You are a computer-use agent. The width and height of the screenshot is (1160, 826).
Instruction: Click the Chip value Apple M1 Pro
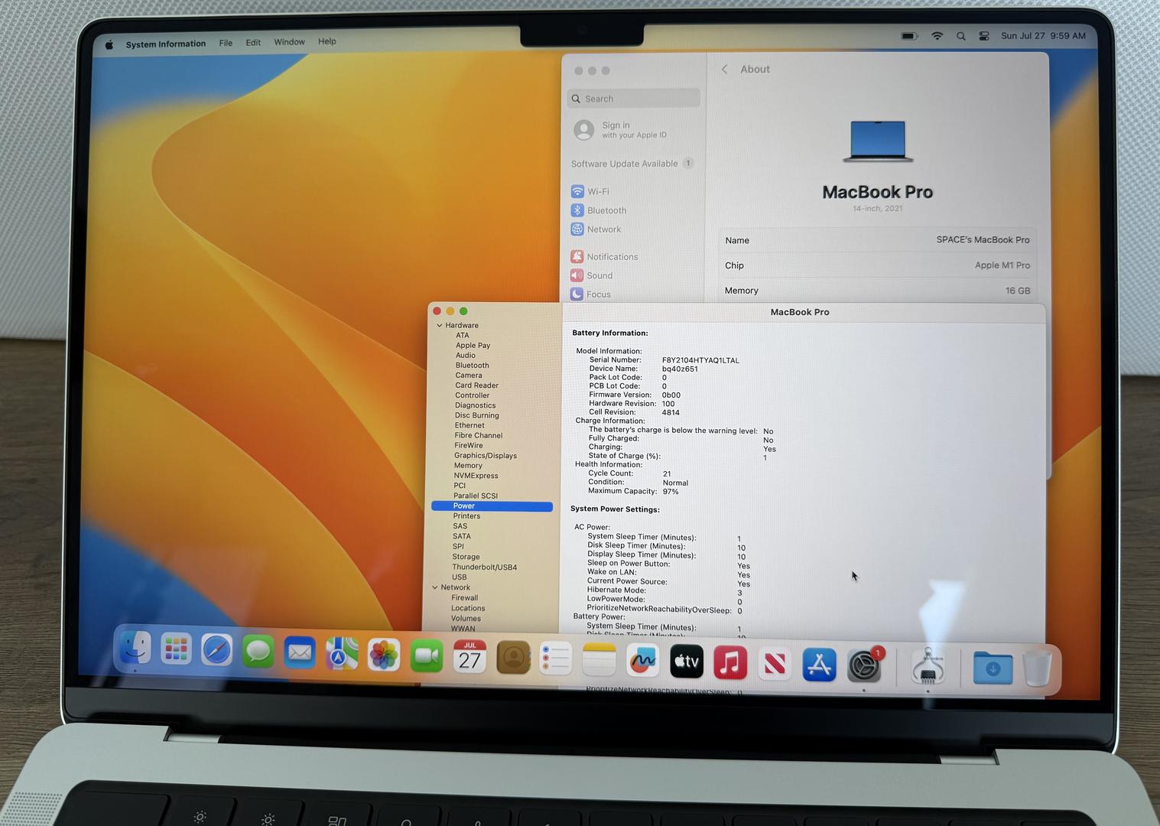pyautogui.click(x=1002, y=265)
